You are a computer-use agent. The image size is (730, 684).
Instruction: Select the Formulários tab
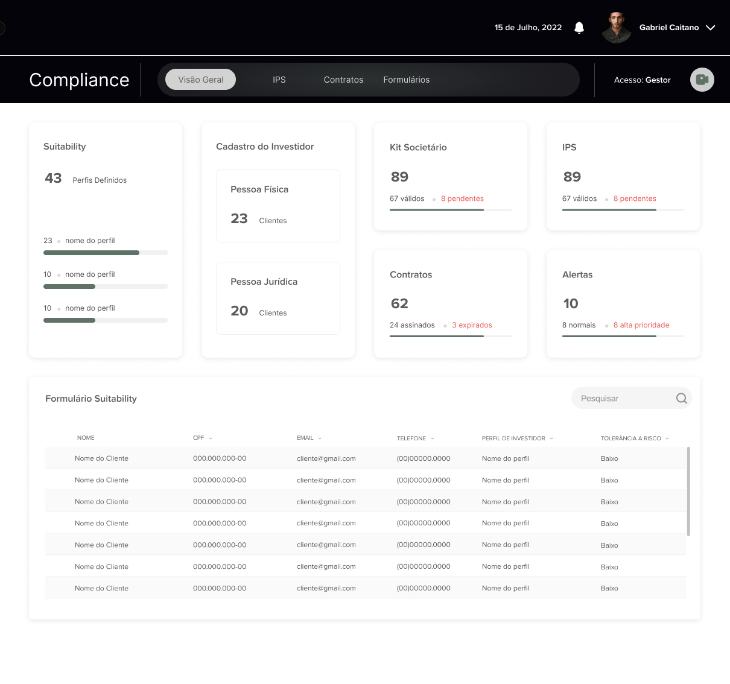pyautogui.click(x=406, y=80)
